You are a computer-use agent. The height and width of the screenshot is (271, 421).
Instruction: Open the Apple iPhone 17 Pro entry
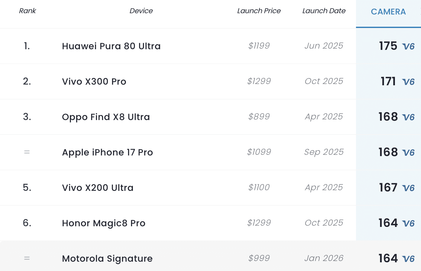[107, 152]
